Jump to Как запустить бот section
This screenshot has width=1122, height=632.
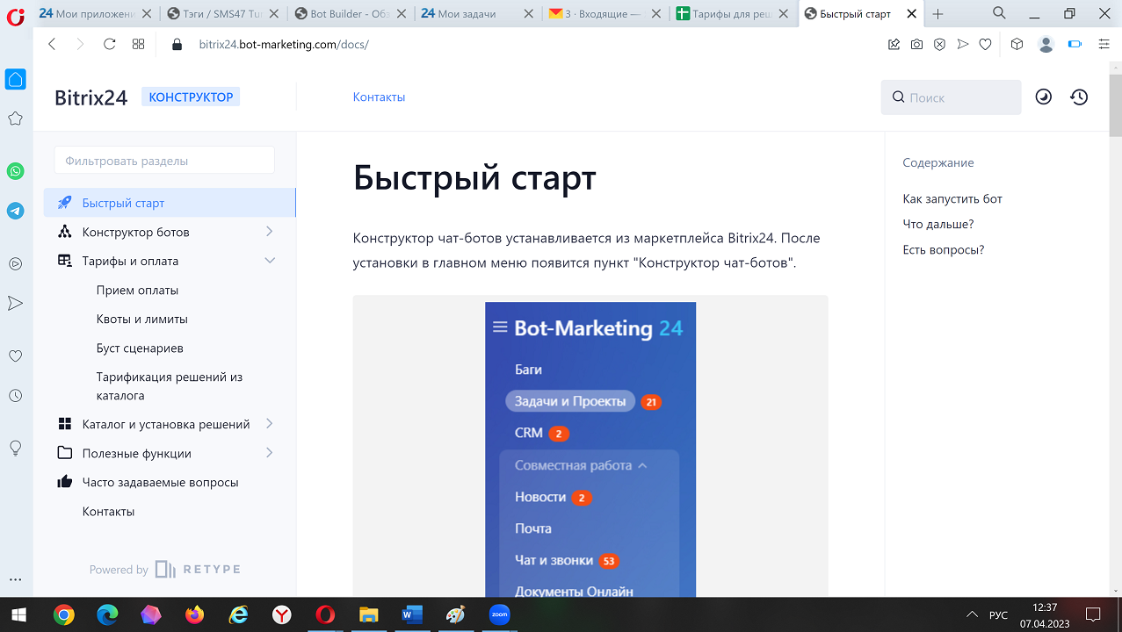point(952,199)
